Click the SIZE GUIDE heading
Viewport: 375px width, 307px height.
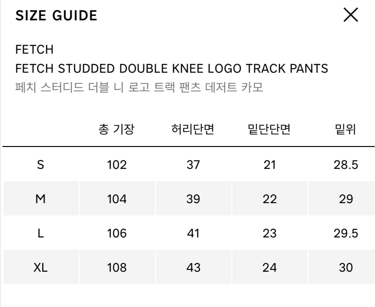click(56, 16)
